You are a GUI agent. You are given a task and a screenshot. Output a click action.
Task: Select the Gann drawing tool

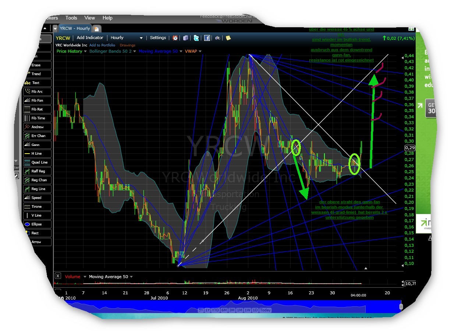click(x=37, y=144)
